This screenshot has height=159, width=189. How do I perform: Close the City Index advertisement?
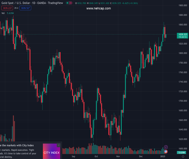[x=59, y=145]
